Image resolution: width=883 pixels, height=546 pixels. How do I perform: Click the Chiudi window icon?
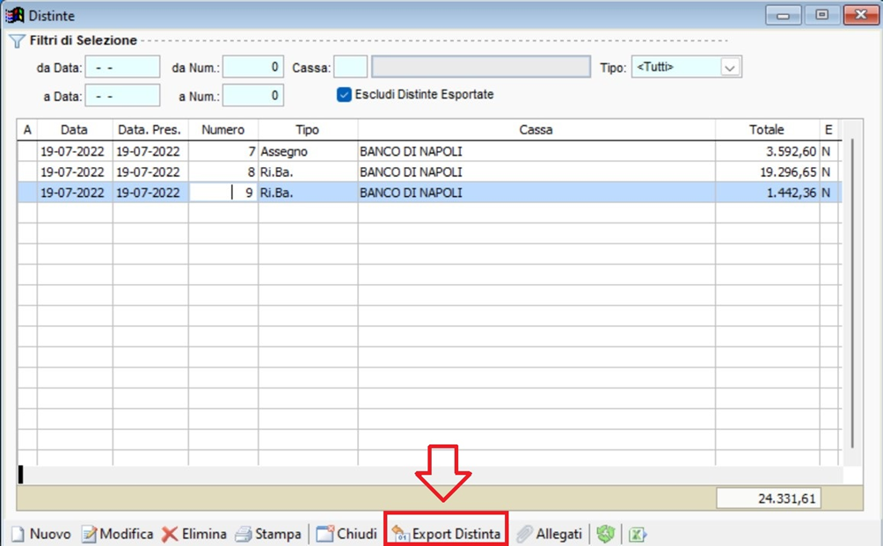(325, 534)
